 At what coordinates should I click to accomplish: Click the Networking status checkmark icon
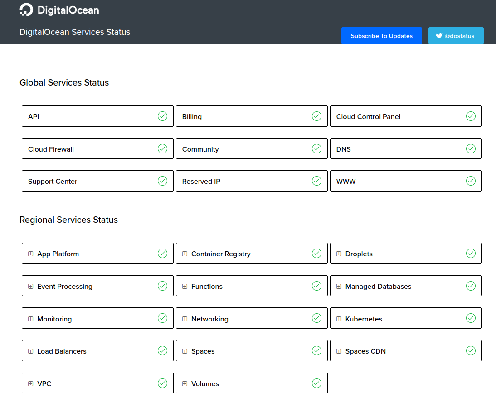pos(316,318)
